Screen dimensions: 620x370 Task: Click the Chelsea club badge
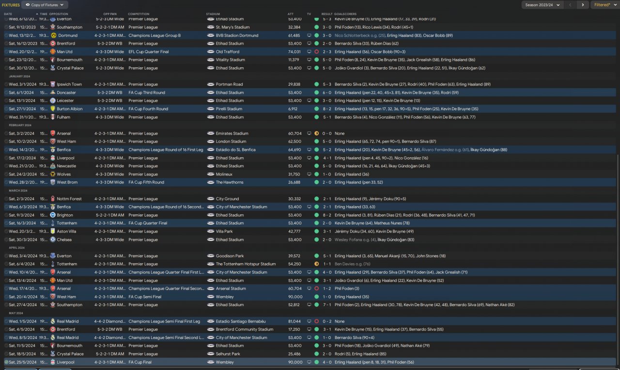point(53,239)
